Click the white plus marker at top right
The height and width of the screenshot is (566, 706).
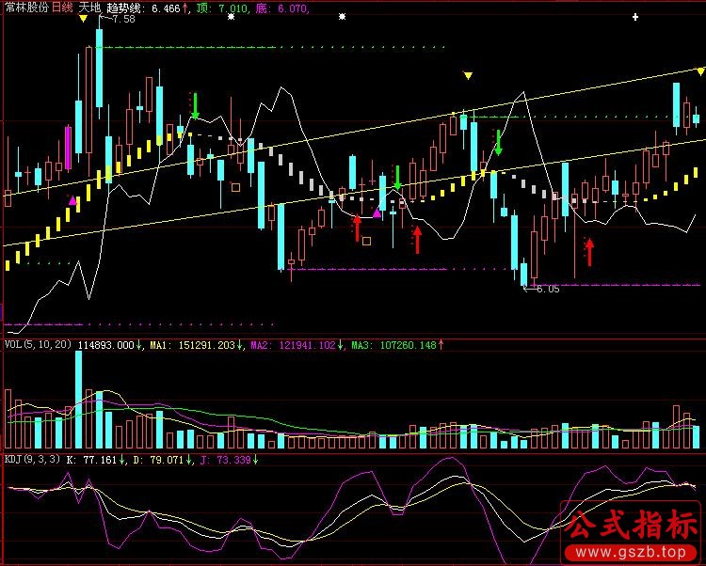point(635,18)
